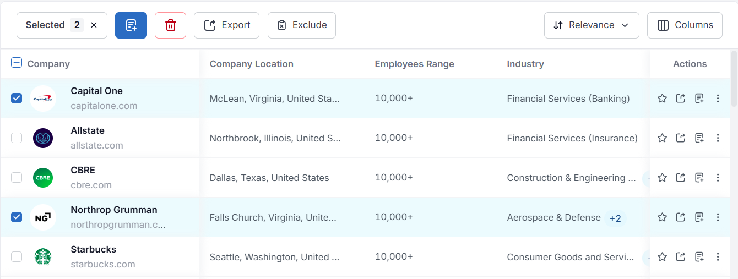
Task: Click the Export button
Action: tap(226, 25)
